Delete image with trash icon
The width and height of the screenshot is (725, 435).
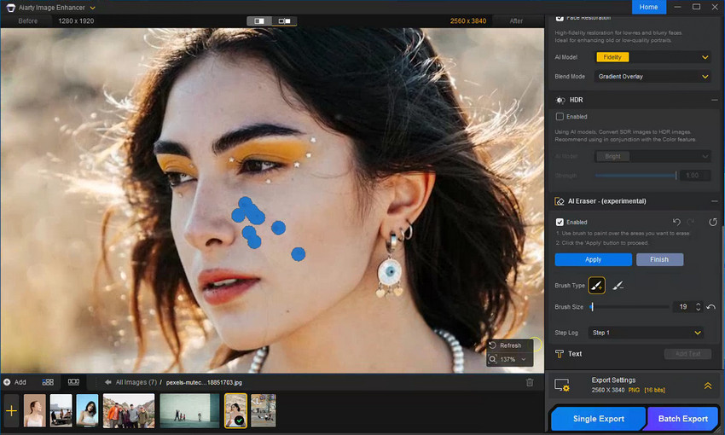coord(530,382)
